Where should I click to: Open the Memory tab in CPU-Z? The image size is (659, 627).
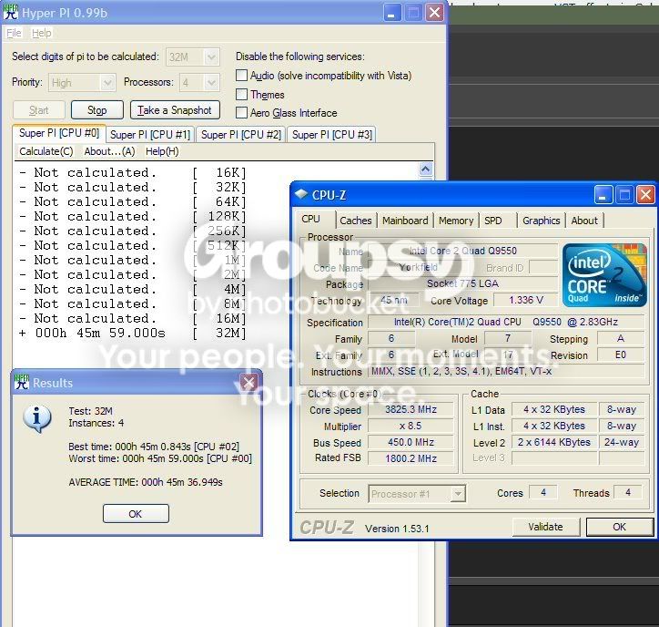[456, 221]
